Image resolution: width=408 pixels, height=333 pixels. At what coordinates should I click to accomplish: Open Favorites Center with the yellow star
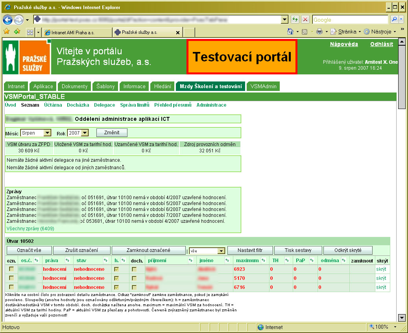point(7,32)
